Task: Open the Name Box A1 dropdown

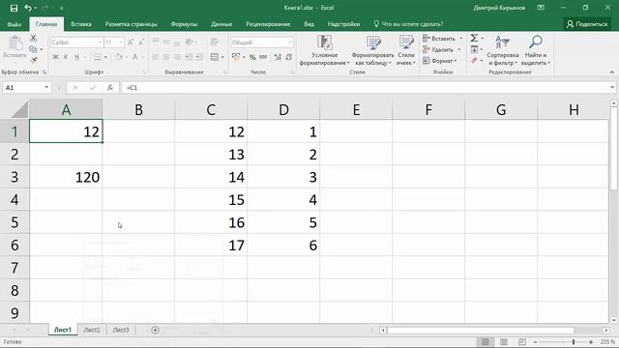Action: pos(46,88)
